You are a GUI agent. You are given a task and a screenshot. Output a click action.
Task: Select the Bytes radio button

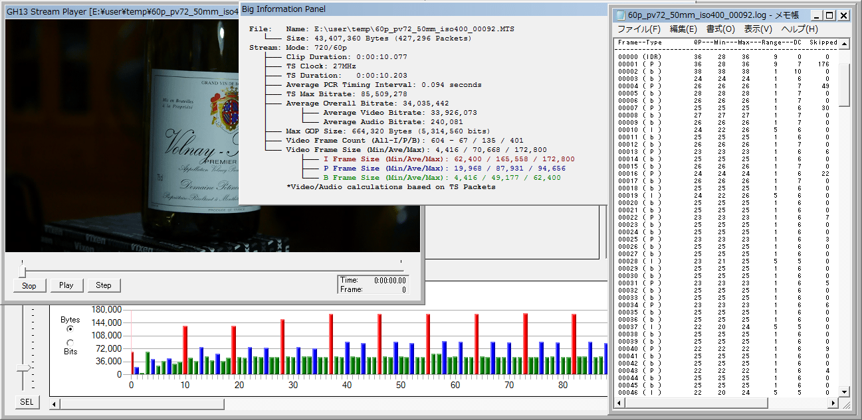pos(70,328)
